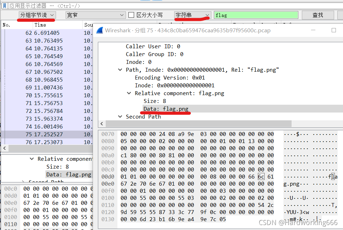Screen dimensions: 343x230
Task: Select packet 62 in packet list
Action: tap(47, 33)
